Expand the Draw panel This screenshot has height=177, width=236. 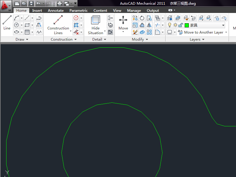pos(22,39)
